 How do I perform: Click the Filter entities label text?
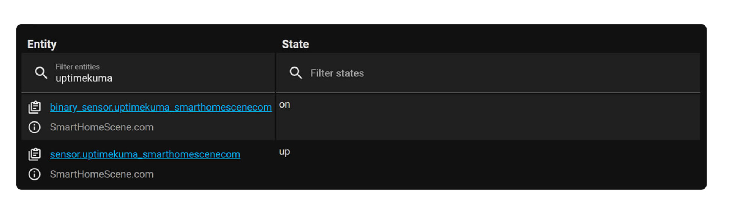click(78, 67)
